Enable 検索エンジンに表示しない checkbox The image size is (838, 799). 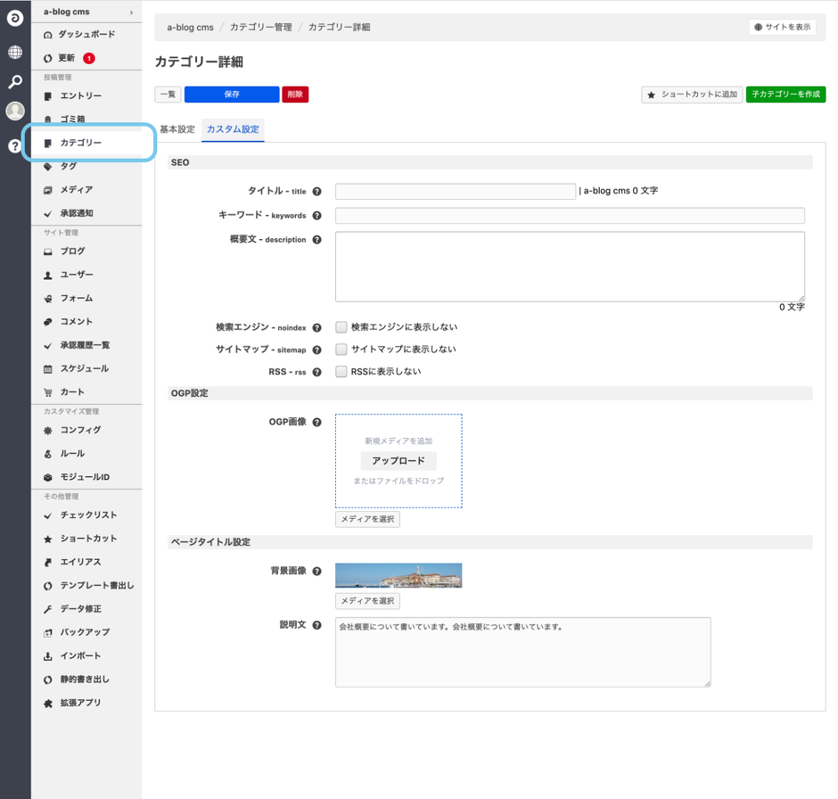click(x=341, y=327)
